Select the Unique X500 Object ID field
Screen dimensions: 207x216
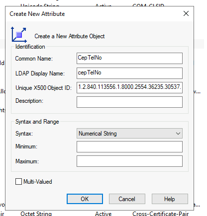[x=129, y=87]
